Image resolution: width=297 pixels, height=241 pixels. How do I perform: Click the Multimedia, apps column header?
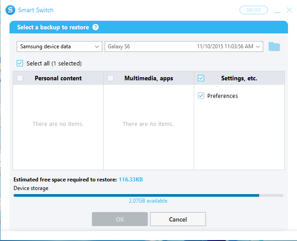149,78
